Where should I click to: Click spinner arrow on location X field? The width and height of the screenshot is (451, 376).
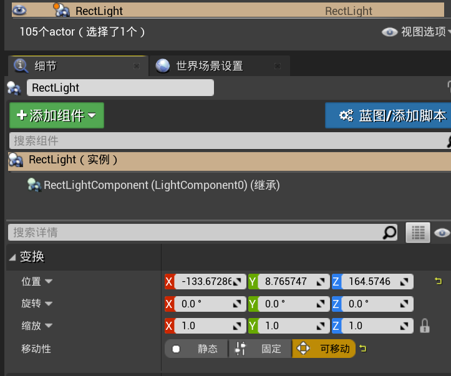[237, 282]
